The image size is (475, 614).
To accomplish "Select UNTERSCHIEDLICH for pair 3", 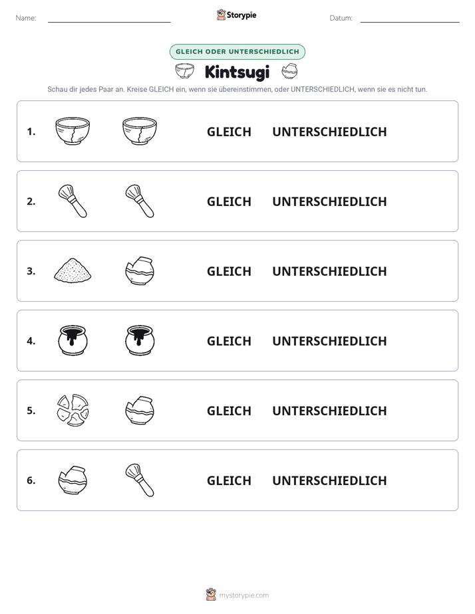I will (x=329, y=271).
